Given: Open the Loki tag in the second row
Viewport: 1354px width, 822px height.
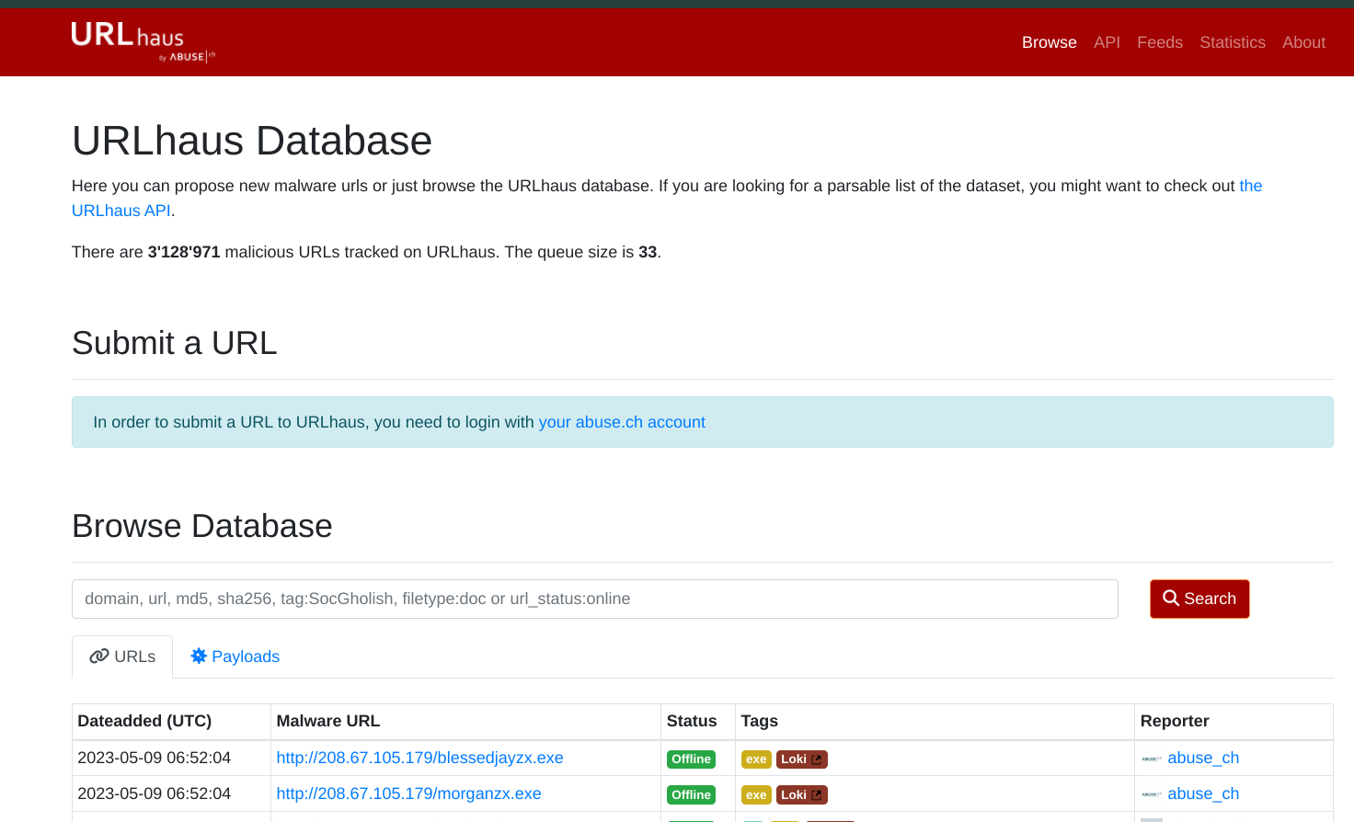Looking at the screenshot, I should click(x=801, y=795).
